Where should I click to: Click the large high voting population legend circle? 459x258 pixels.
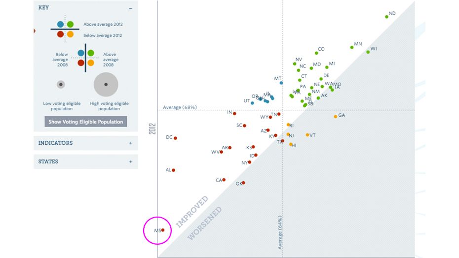(x=106, y=85)
